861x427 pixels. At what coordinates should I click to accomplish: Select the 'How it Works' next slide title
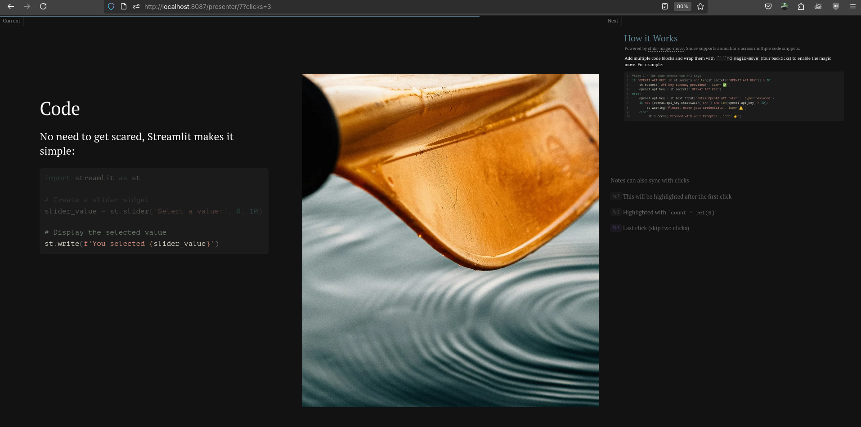pos(650,38)
